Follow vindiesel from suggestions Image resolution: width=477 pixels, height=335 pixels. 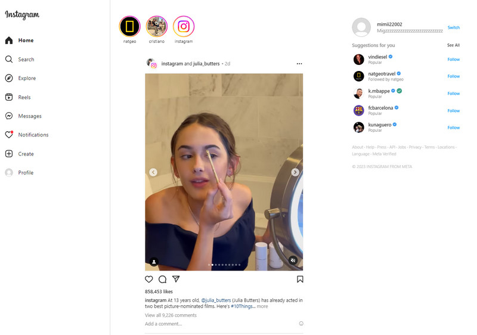point(453,59)
